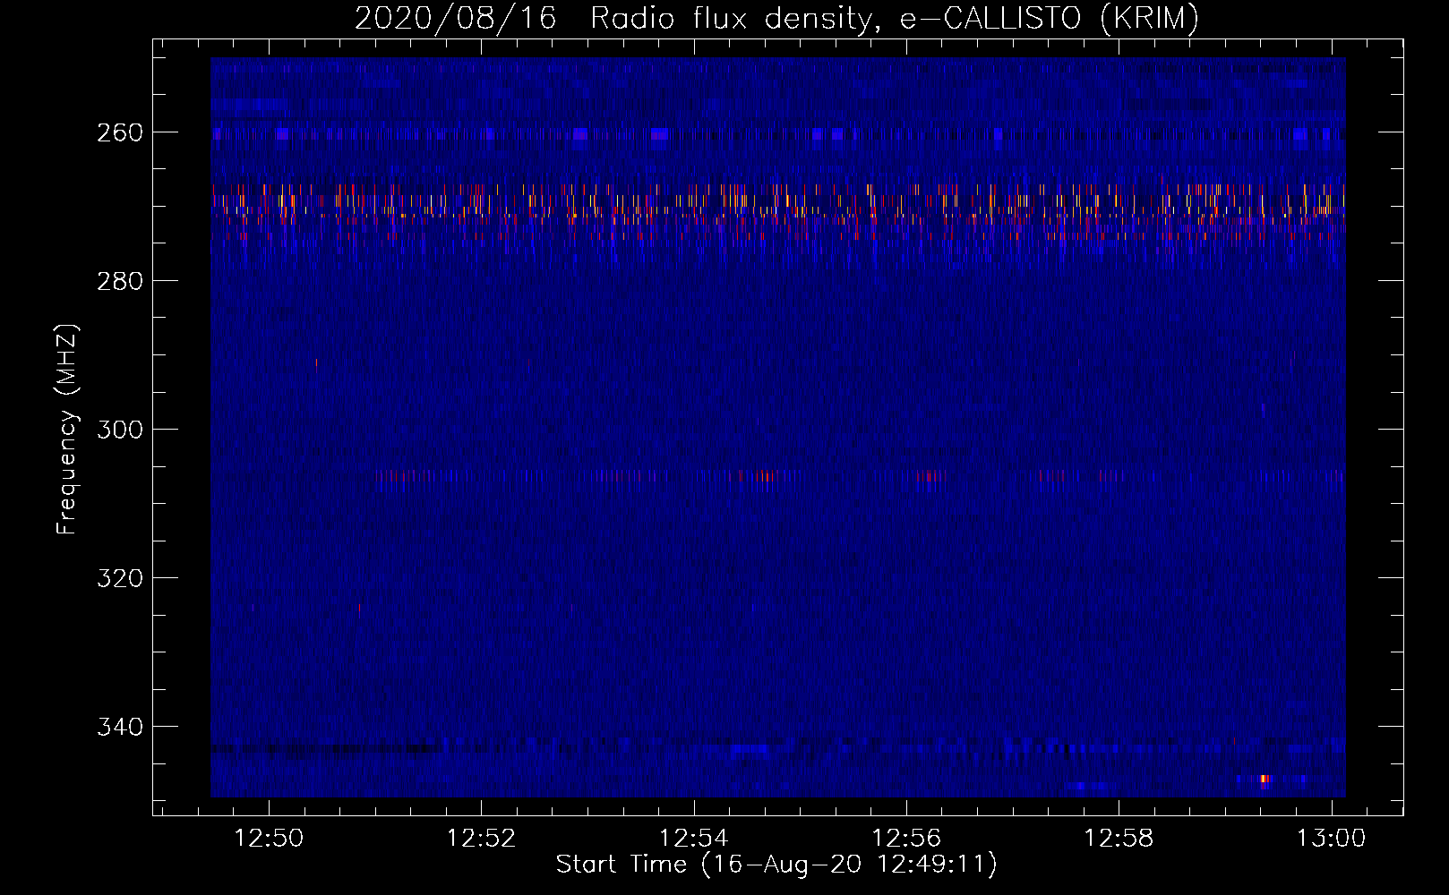Click the 280 frequency tick label
1449x895 pixels.
pos(119,281)
